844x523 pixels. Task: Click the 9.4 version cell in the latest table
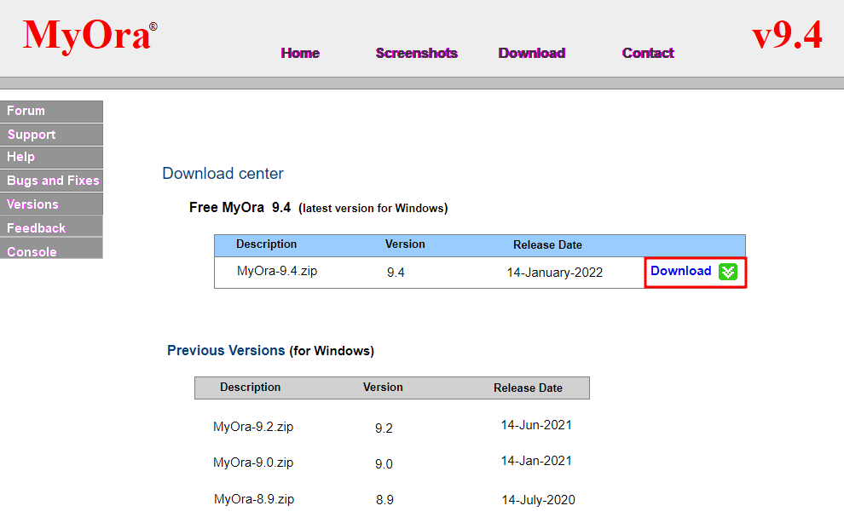(396, 273)
